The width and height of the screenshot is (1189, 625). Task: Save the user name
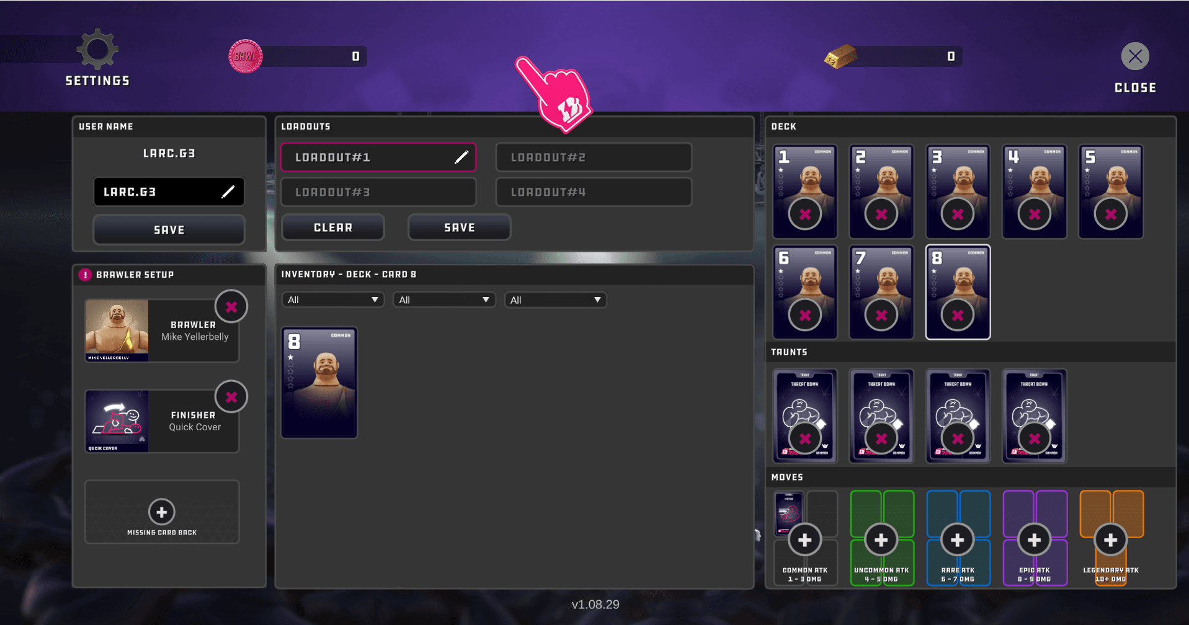coord(169,230)
